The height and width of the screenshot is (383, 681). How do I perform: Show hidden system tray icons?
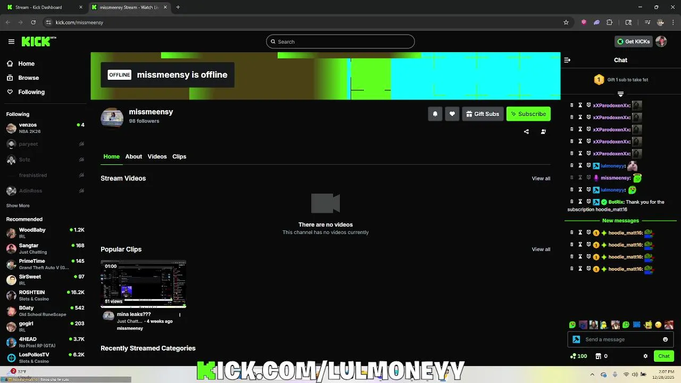592,374
